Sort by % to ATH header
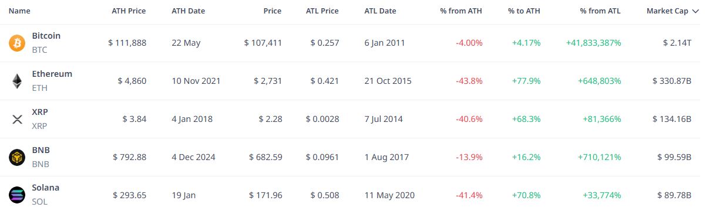Image resolution: width=706 pixels, height=214 pixels. pos(525,11)
